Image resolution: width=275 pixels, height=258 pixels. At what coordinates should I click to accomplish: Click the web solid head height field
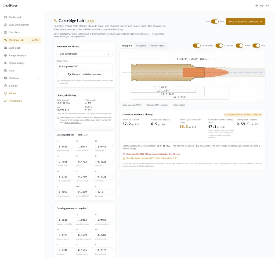84,192
